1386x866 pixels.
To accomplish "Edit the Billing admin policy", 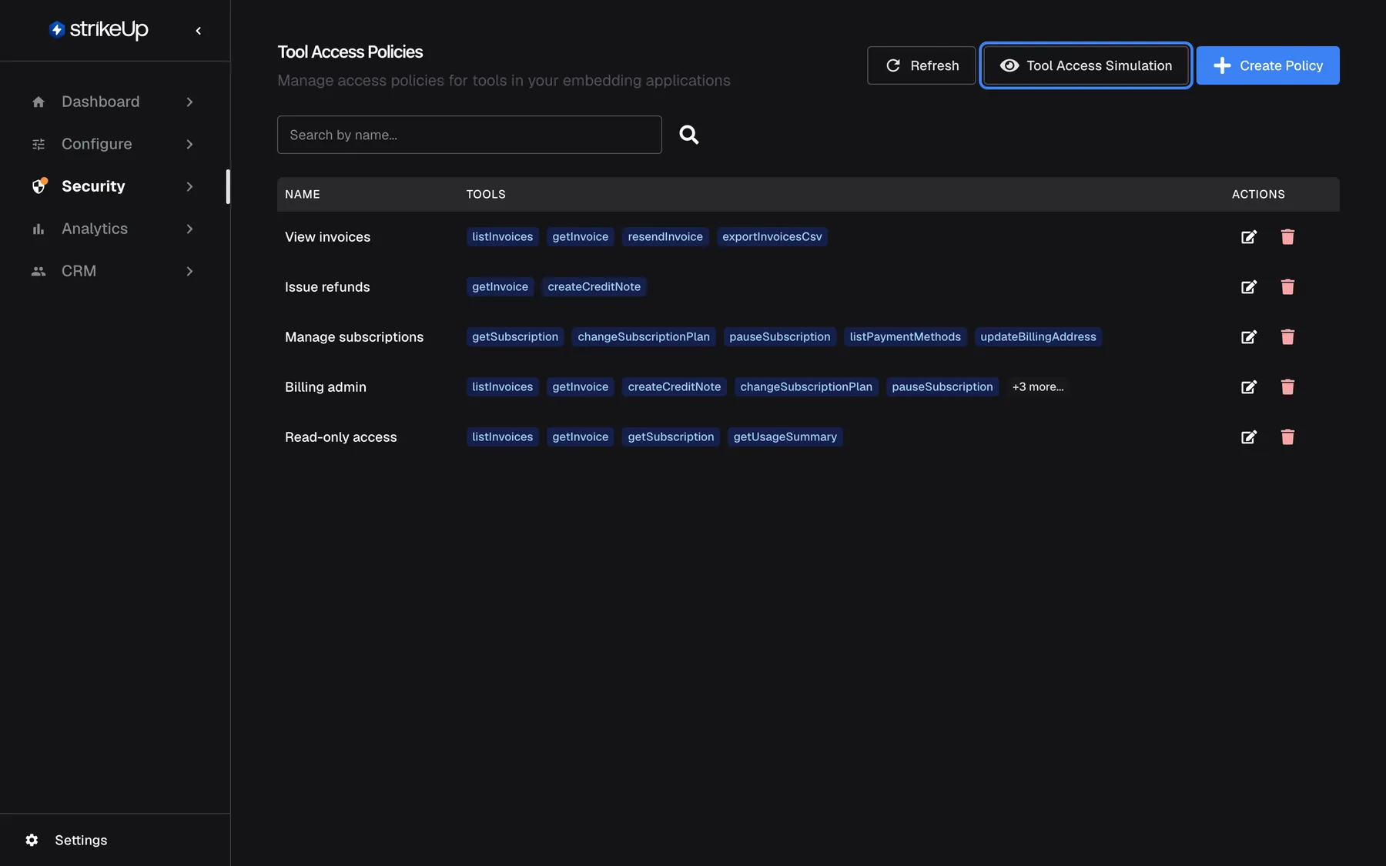I will (1249, 386).
